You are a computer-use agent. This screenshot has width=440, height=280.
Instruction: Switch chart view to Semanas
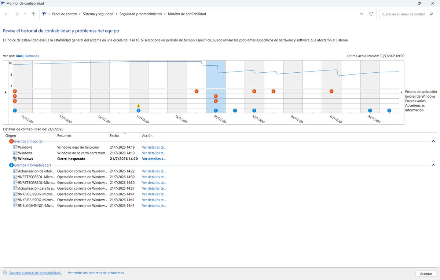(32, 56)
